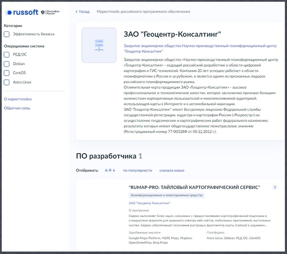Sort by по популярности
This screenshot has height=254, width=287.
point(137,170)
